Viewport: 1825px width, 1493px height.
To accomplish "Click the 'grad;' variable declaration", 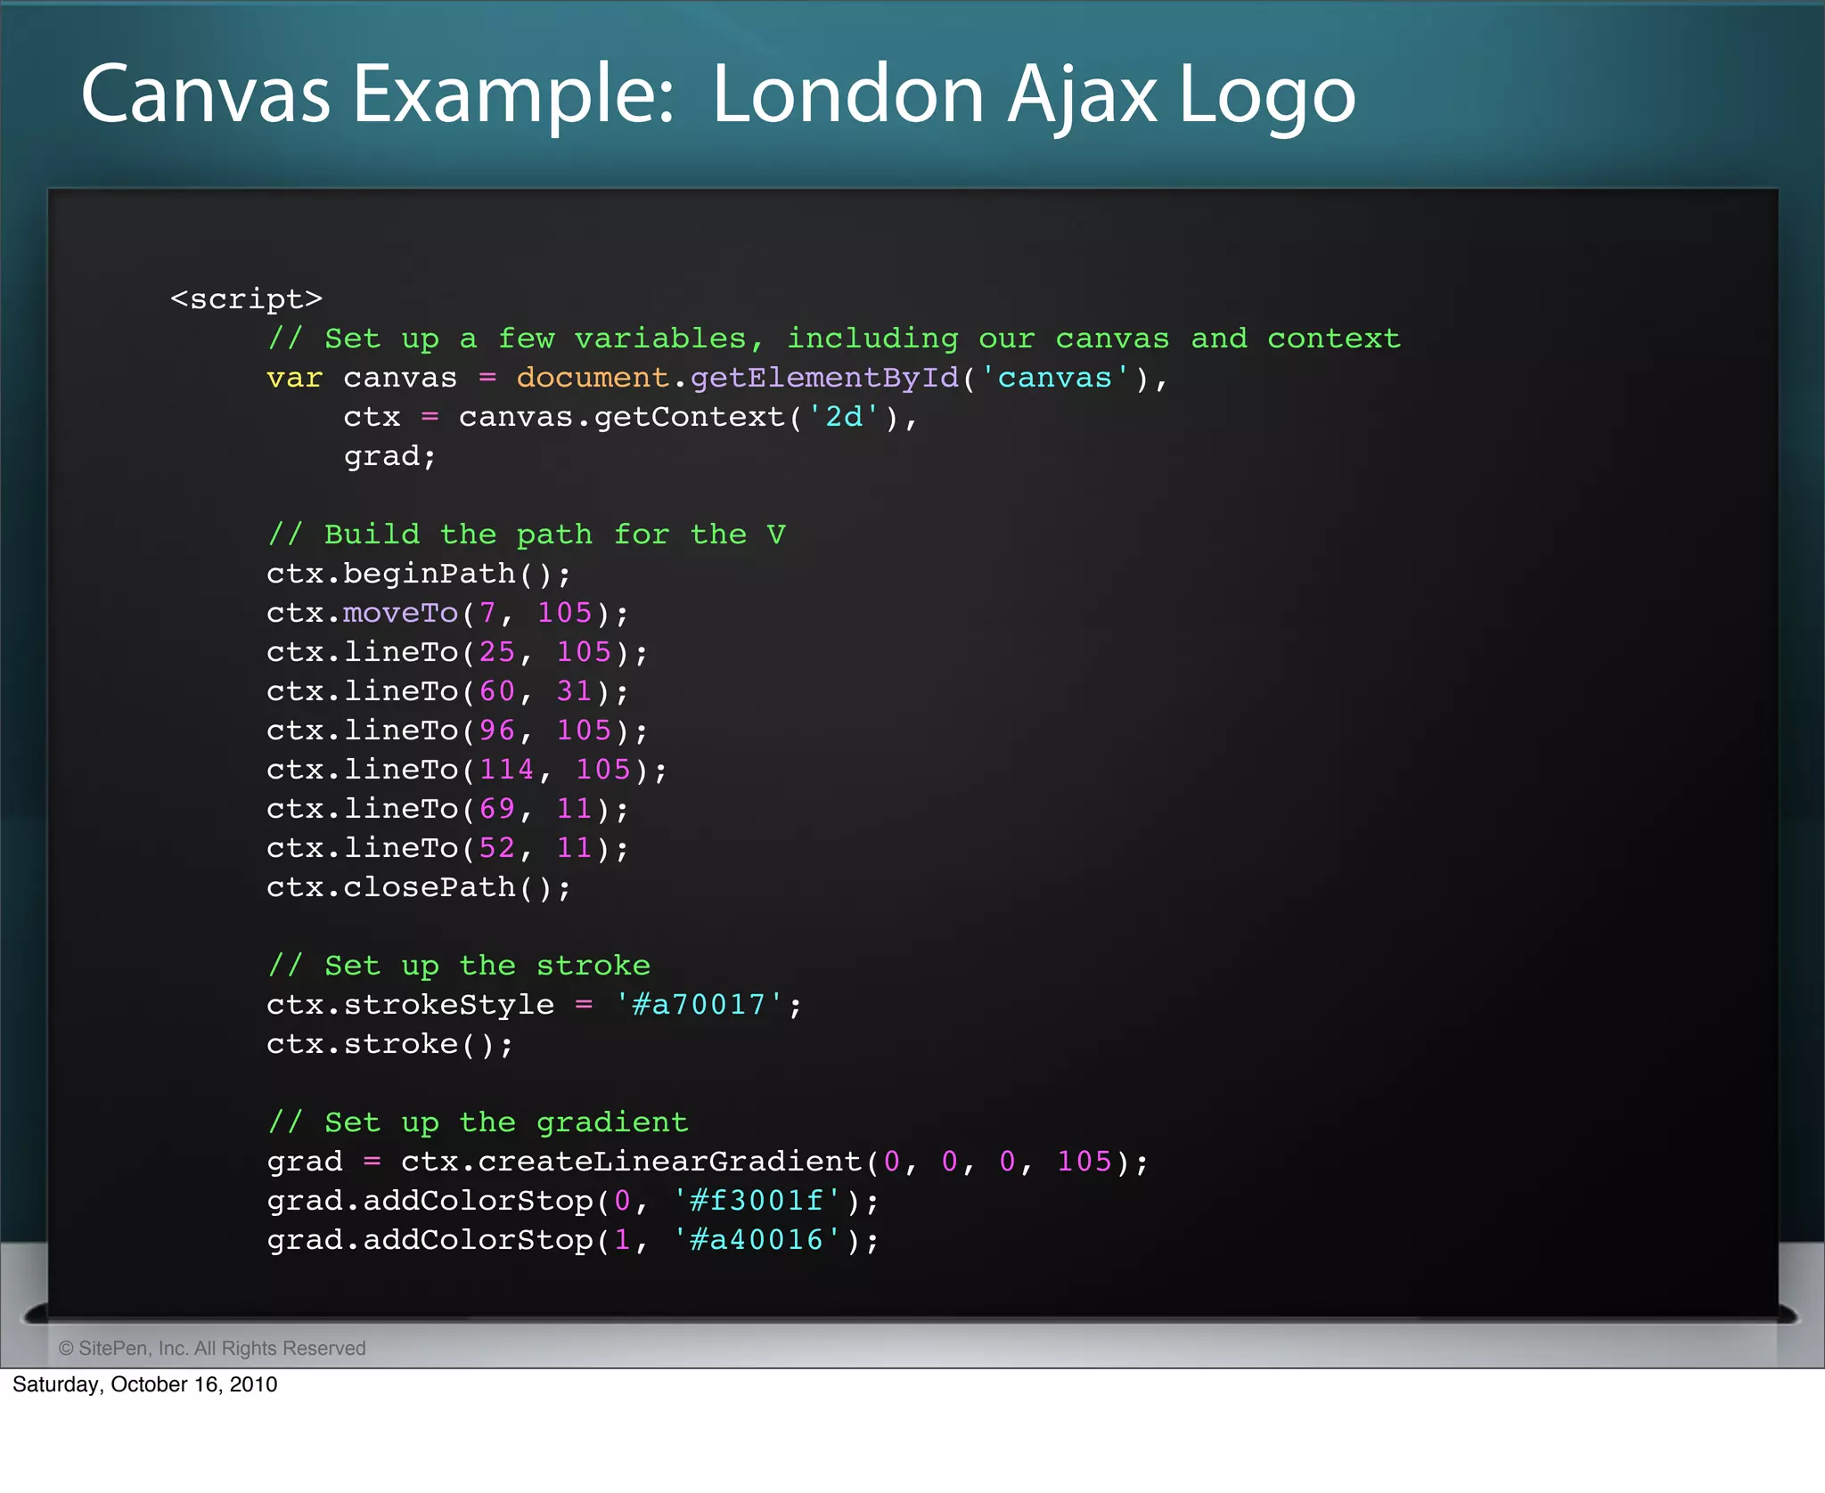I will [x=389, y=456].
